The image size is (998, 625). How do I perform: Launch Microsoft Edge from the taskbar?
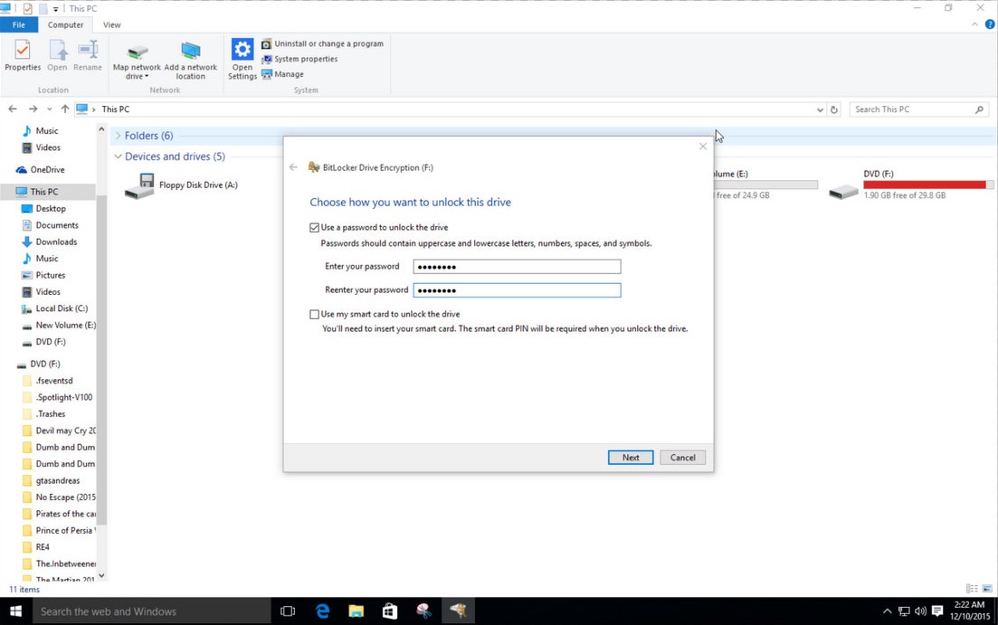[323, 611]
